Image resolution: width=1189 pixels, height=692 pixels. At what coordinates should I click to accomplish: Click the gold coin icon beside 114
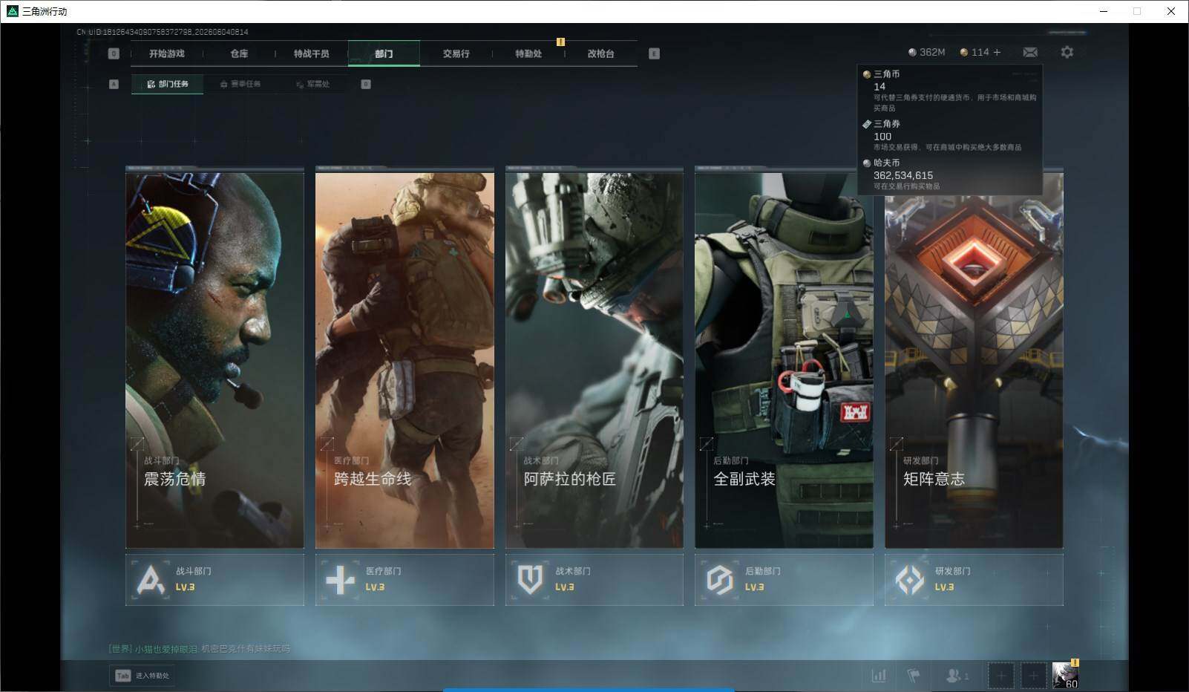[964, 52]
